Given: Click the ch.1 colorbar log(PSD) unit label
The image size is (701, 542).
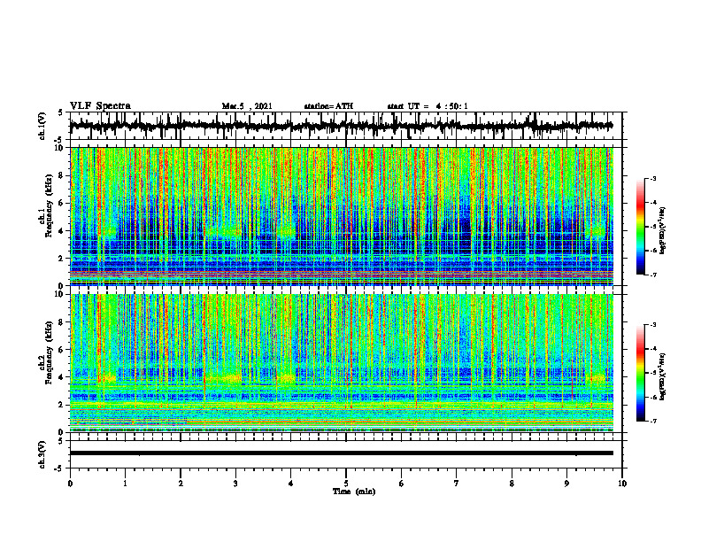Looking at the screenshot, I should 663,230.
